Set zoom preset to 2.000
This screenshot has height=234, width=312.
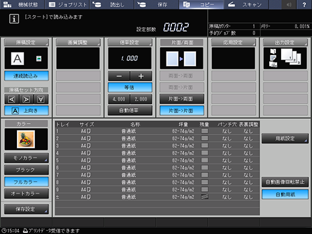point(141,99)
